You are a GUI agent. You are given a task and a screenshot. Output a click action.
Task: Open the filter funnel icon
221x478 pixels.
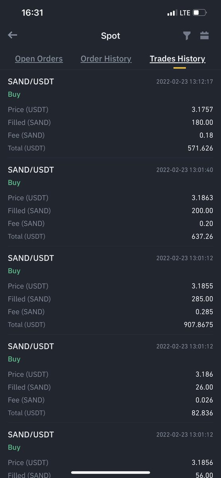187,36
